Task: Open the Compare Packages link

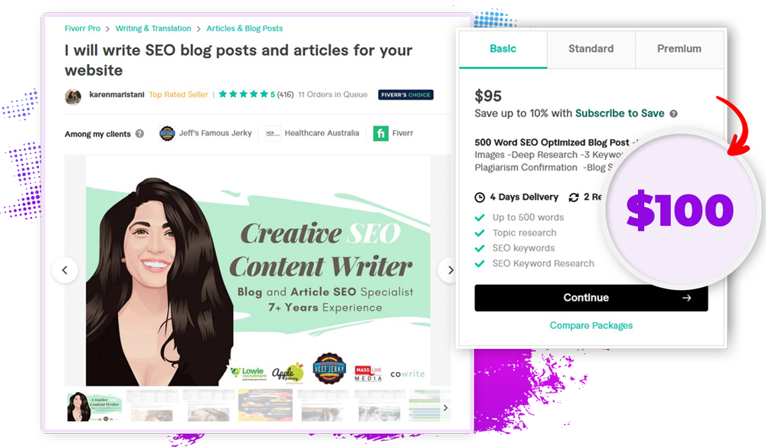Action: click(x=591, y=325)
